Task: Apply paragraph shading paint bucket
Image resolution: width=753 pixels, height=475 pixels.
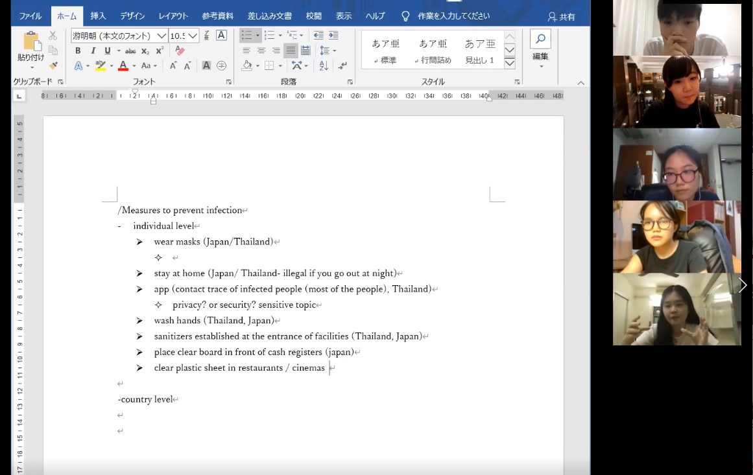Action: [x=247, y=65]
